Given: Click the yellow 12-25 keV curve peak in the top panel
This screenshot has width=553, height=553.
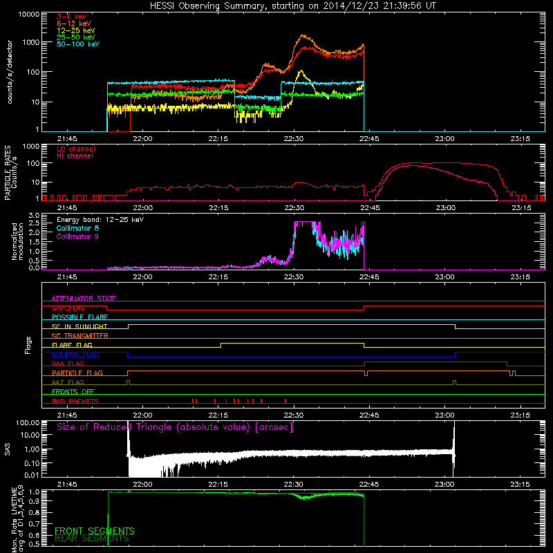Looking at the screenshot, I should tap(301, 72).
